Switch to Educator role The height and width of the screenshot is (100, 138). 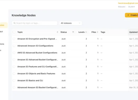click(122, 7)
